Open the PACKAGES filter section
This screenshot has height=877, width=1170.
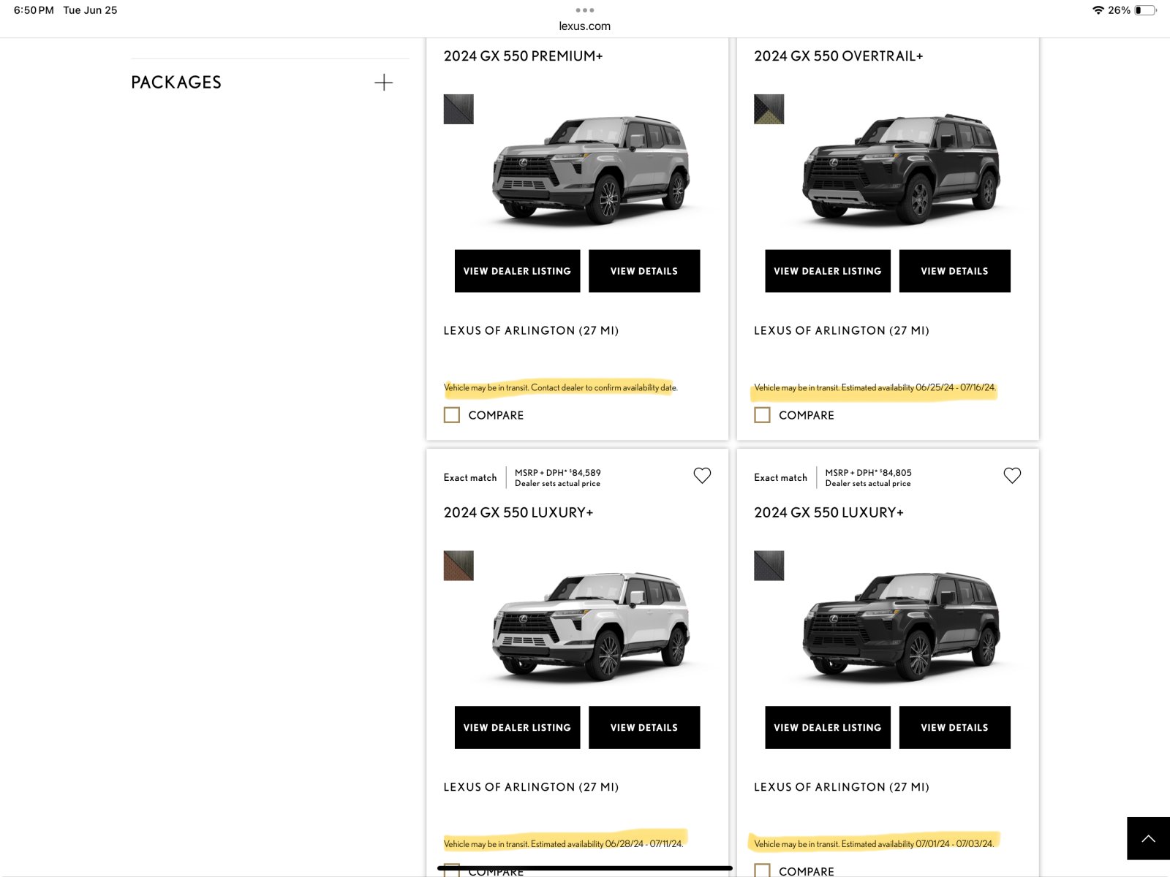pos(176,83)
